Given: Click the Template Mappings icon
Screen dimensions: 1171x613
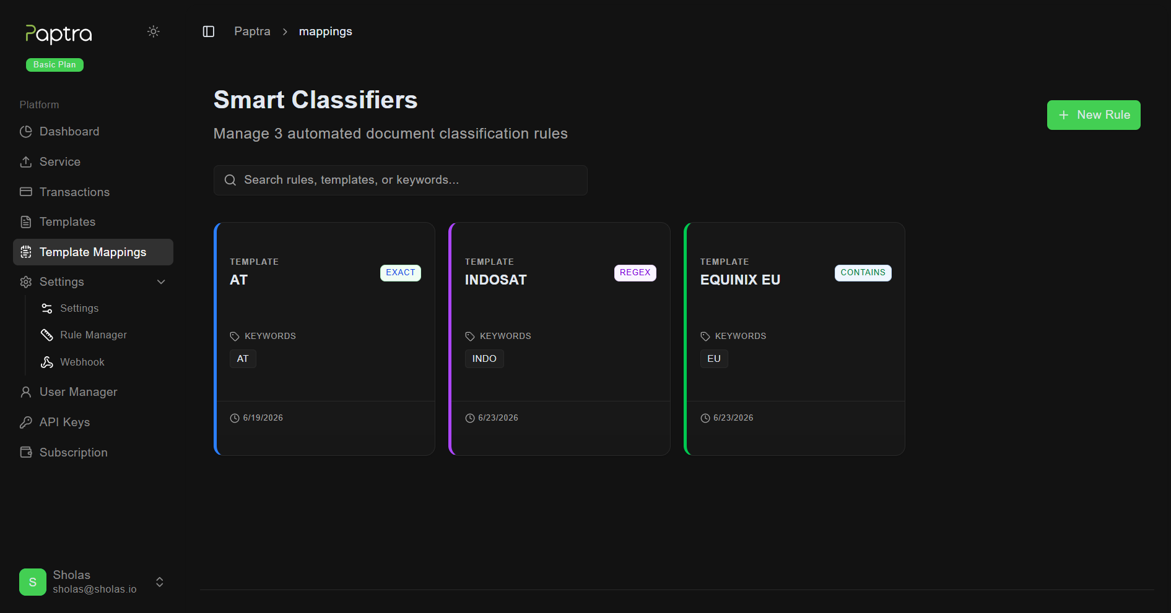Looking at the screenshot, I should 26,252.
